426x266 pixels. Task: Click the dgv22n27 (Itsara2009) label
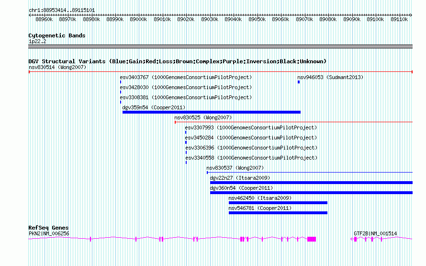coord(240,178)
